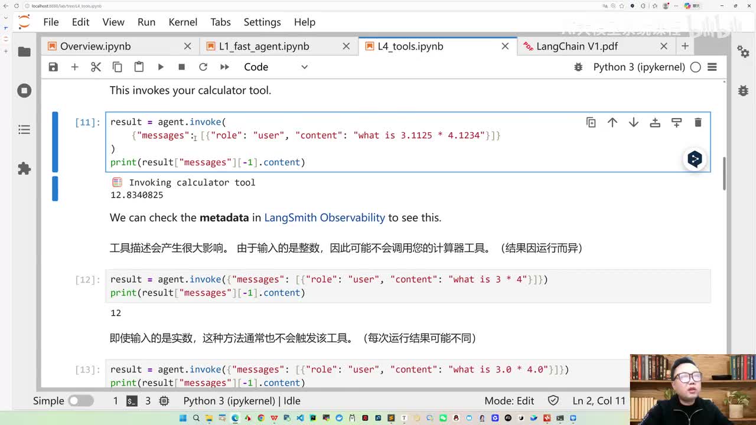The width and height of the screenshot is (756, 425).
Task: Restart the kernel with circular arrow icon
Action: tap(203, 67)
